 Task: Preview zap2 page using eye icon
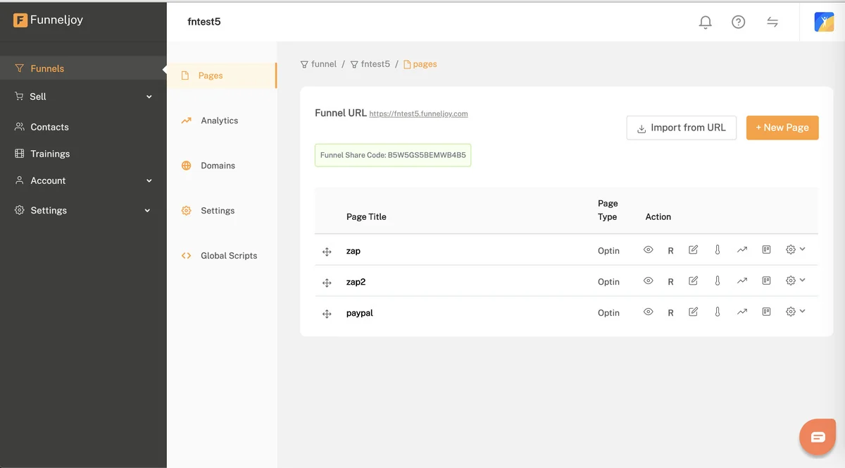point(648,281)
